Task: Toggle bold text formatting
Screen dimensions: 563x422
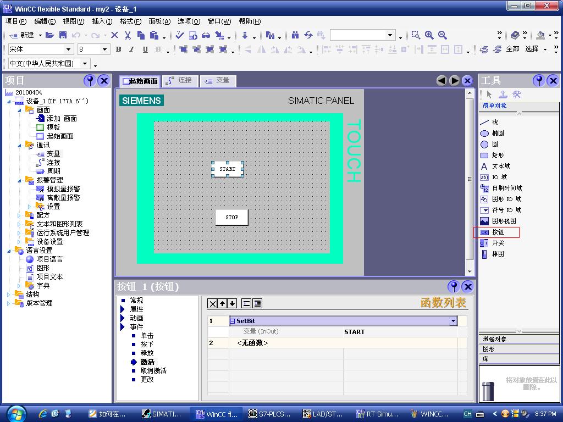Action: [118, 49]
